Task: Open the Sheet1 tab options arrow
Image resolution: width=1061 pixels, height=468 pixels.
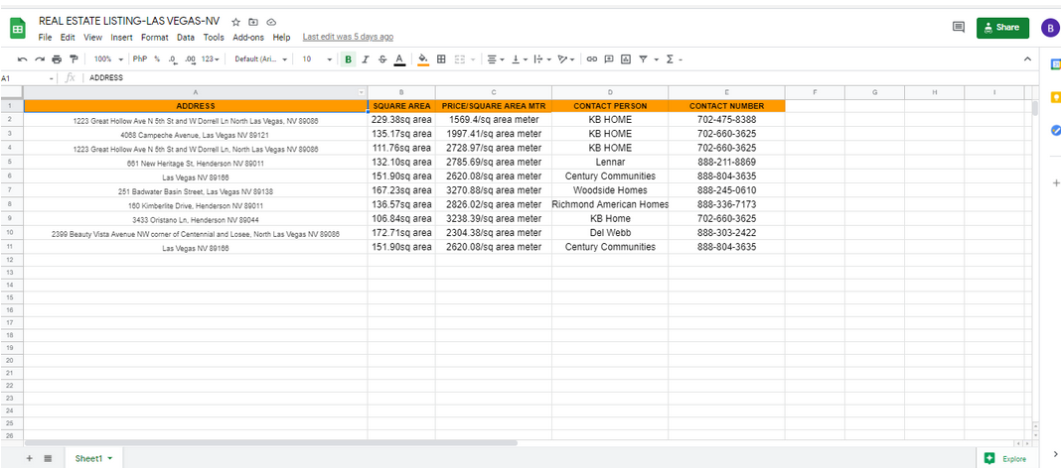Action: [110, 458]
